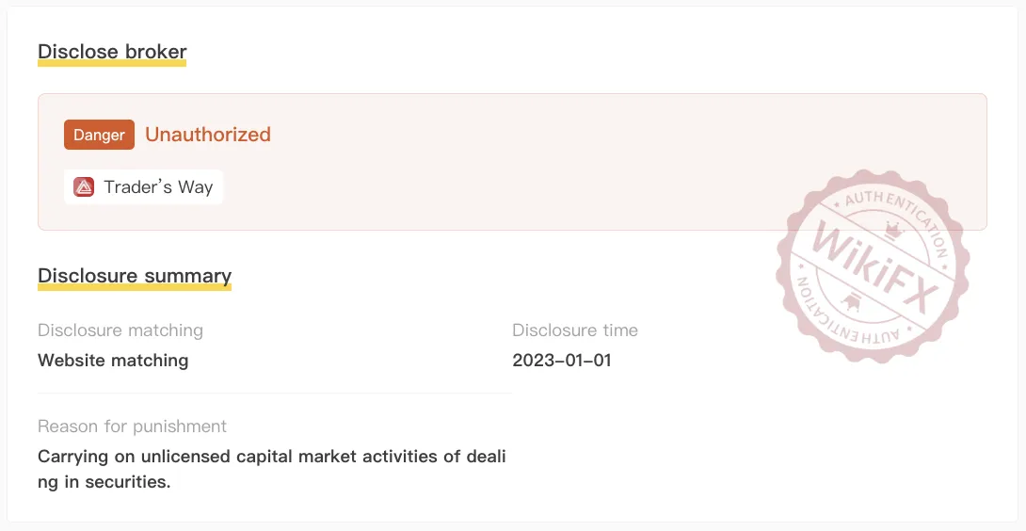This screenshot has width=1026, height=531.
Task: Click the Trader's Way name text
Action: point(158,187)
